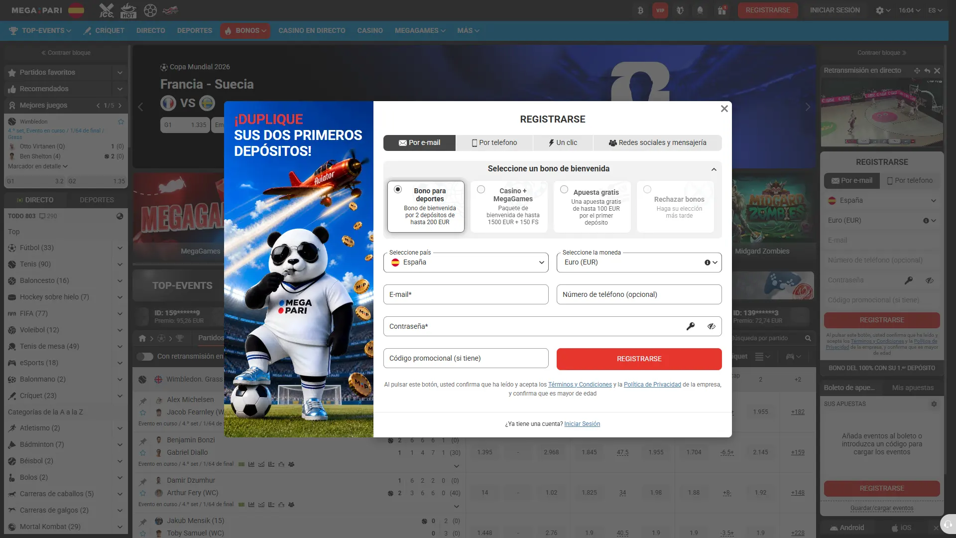This screenshot has width=956, height=538.
Task: Toggle Con retransmisión en directo switch
Action: [145, 357]
